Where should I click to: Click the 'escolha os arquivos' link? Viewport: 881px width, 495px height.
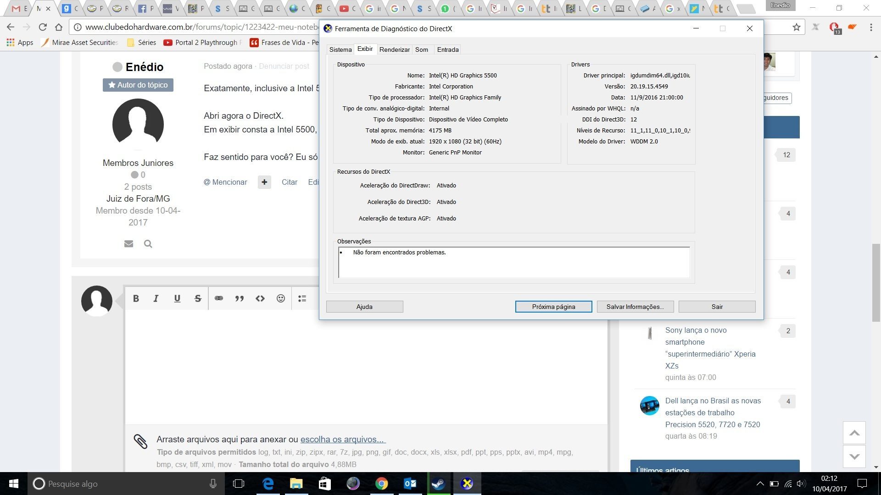pos(343,439)
